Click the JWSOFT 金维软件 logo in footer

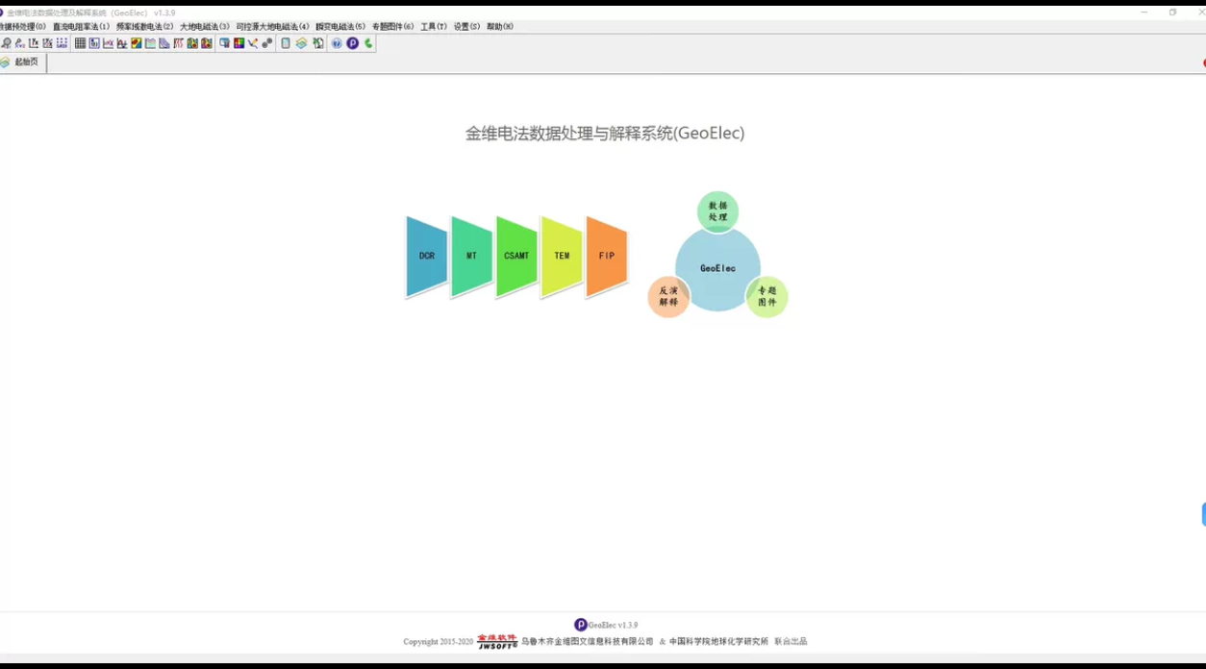point(497,641)
